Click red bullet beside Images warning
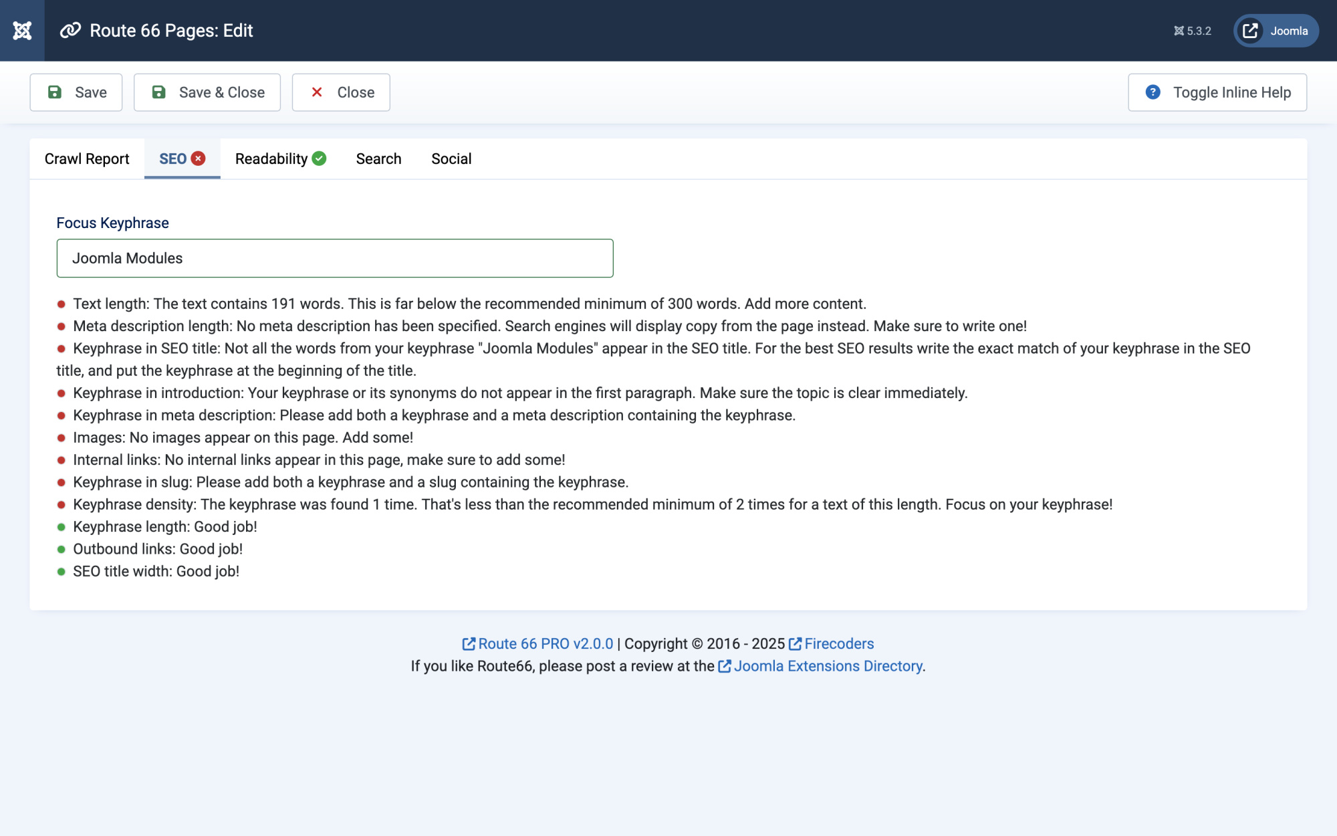 click(61, 438)
